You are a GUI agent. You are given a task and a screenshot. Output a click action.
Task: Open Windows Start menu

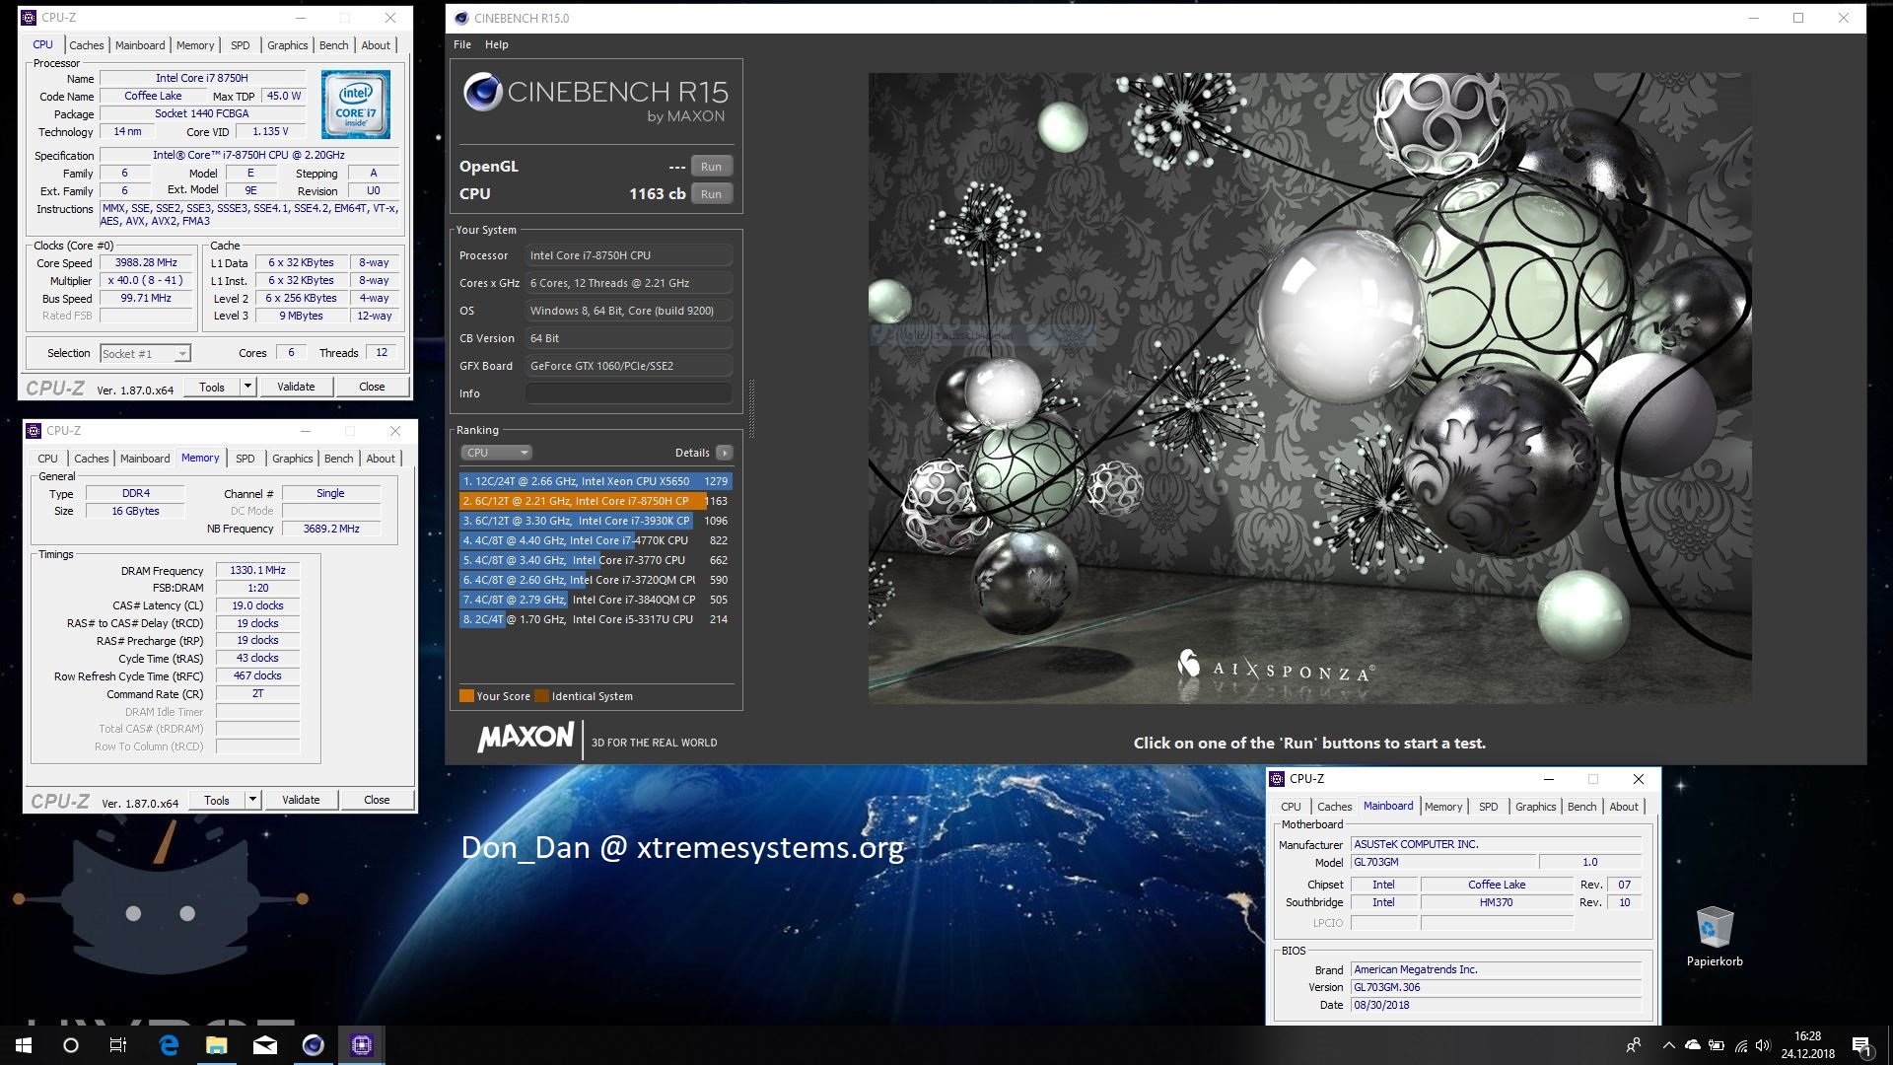tap(24, 1045)
